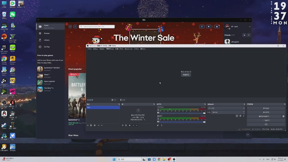288x162 pixels.
Task: Open audio mixer three-dot menu at bottom
Action: pos(162,125)
